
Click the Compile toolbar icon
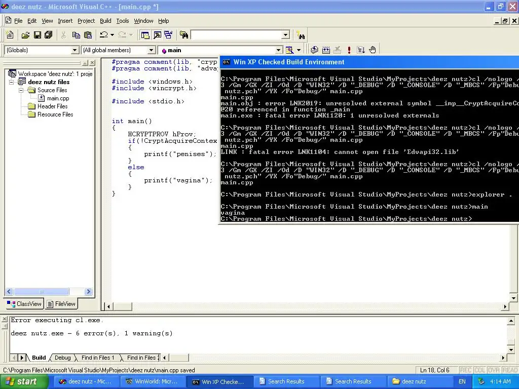click(314, 50)
